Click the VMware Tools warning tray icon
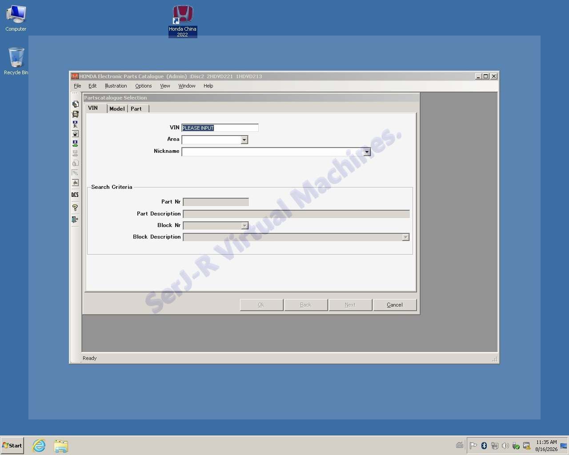Screen dimensions: 569x455 (x=527, y=446)
